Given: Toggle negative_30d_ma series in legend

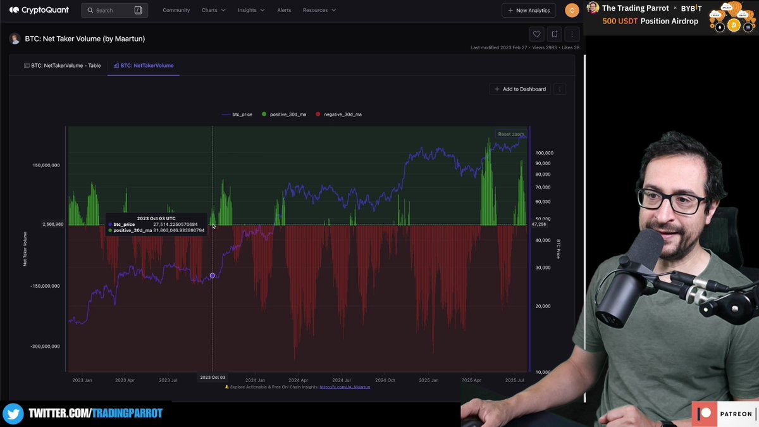Looking at the screenshot, I should click(338, 114).
